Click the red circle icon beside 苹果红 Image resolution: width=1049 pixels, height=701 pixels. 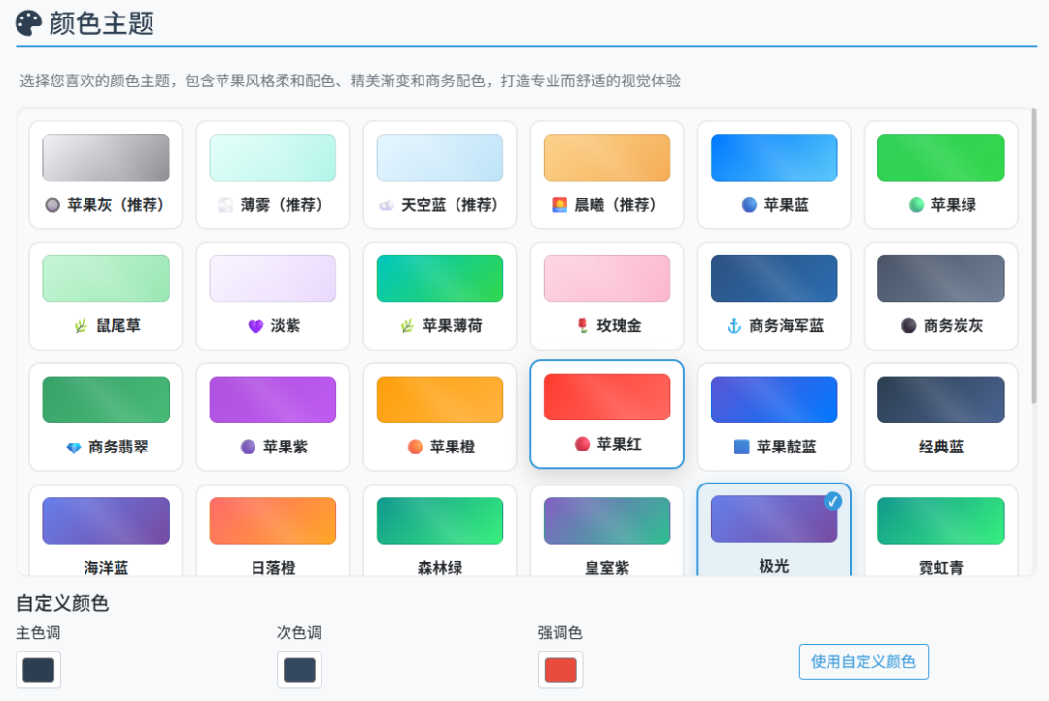[x=582, y=444]
